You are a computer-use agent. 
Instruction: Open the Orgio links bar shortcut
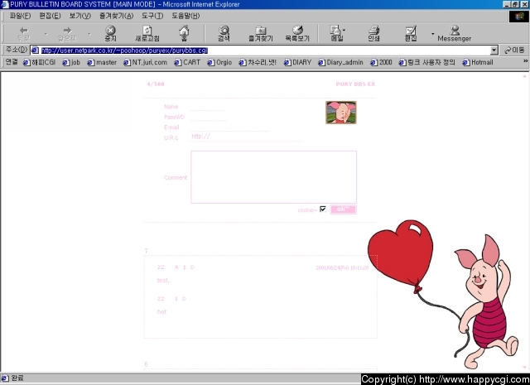click(219, 62)
